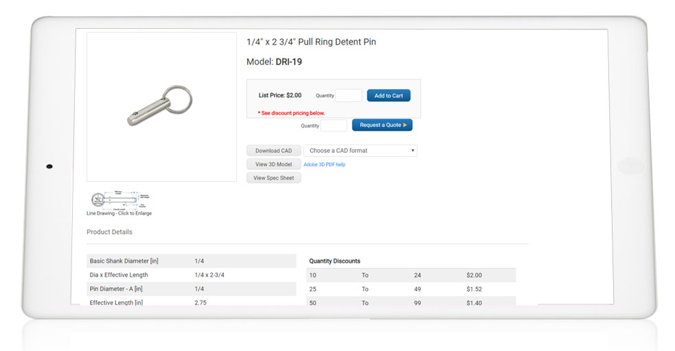
Task: Click the Quantity Discounts heading
Action: point(334,261)
